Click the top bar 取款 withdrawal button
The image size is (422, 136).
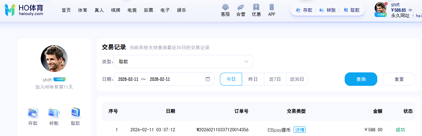pos(351,10)
